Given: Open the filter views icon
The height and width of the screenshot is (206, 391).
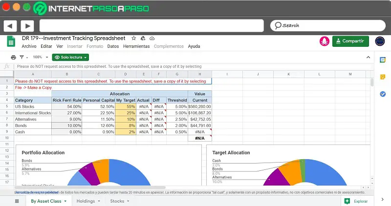Looking at the screenshot, I should pos(22,57).
